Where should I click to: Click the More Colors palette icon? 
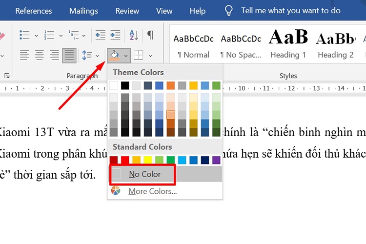coord(116,191)
